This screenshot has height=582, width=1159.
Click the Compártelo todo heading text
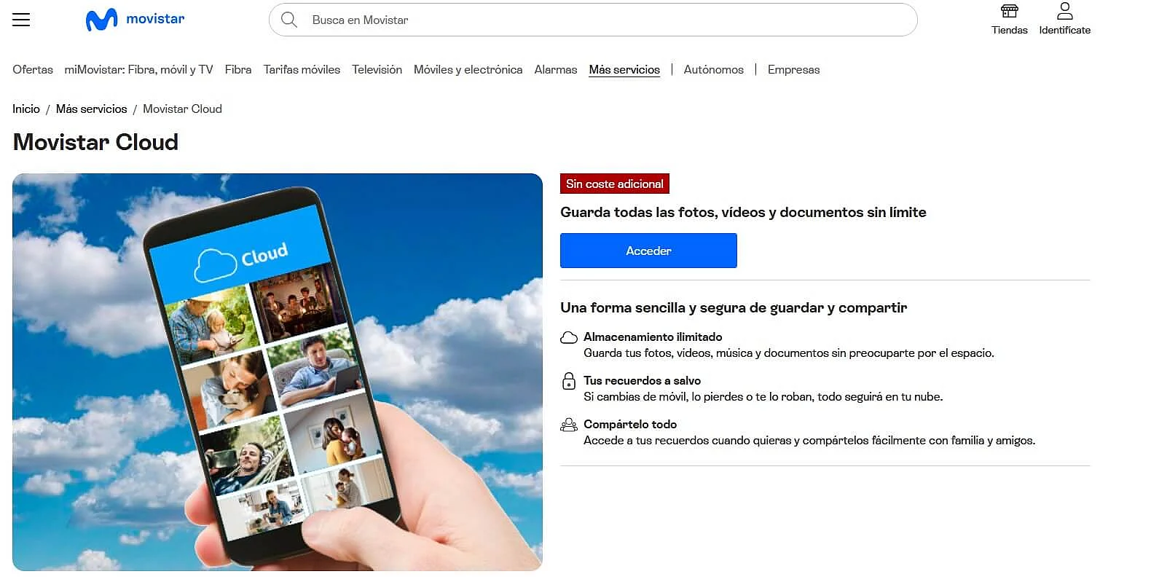[x=630, y=425]
